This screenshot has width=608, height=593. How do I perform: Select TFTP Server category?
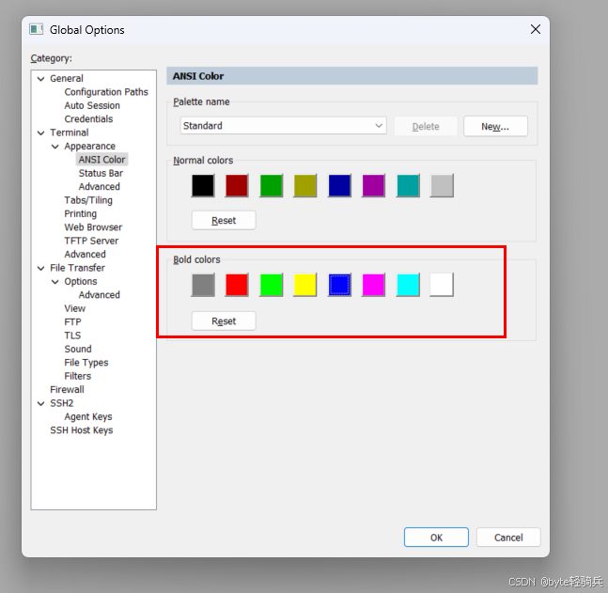point(91,241)
